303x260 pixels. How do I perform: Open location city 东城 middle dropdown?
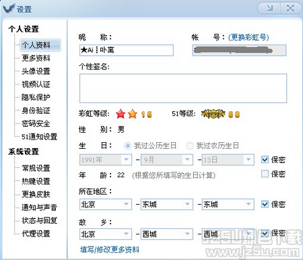pyautogui.click(x=167, y=204)
